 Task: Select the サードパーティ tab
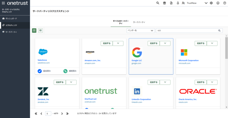139,22
